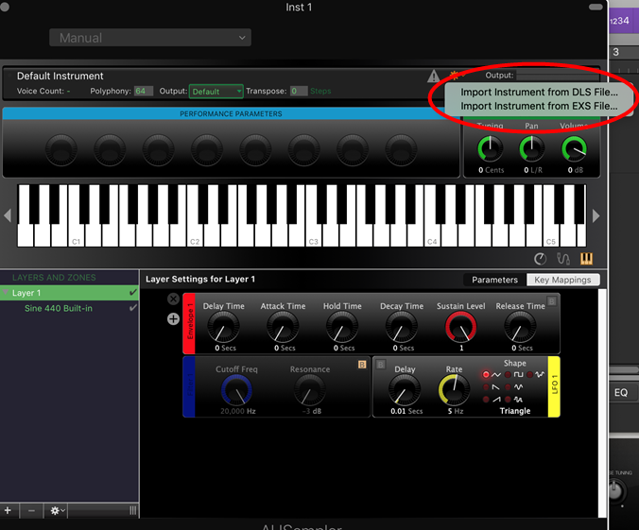Click the layers panel column grip handle
Image resolution: width=639 pixels, height=530 pixels.
coord(133,510)
